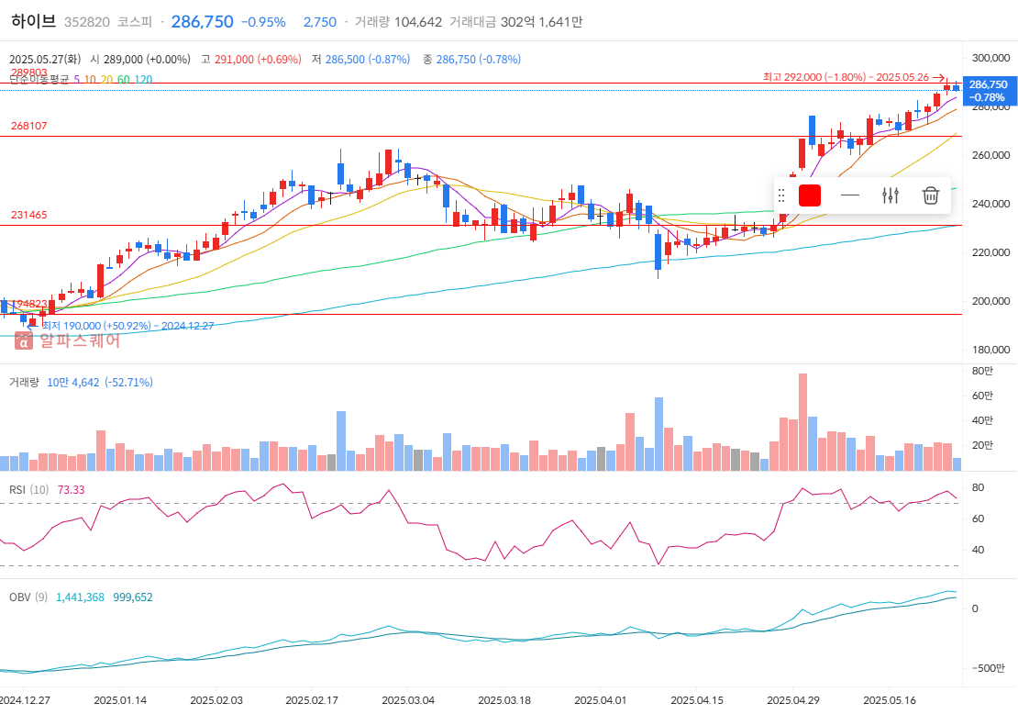Click the 2025.03.18 date axis label
1018x714 pixels.
pos(504,700)
